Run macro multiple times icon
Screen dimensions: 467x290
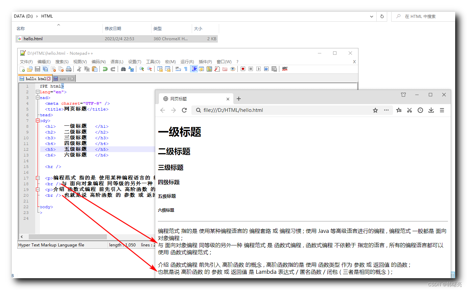point(266,69)
